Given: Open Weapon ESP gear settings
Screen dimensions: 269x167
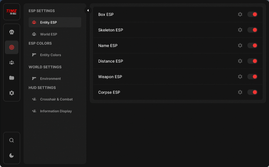Looking at the screenshot, I should coord(240,77).
